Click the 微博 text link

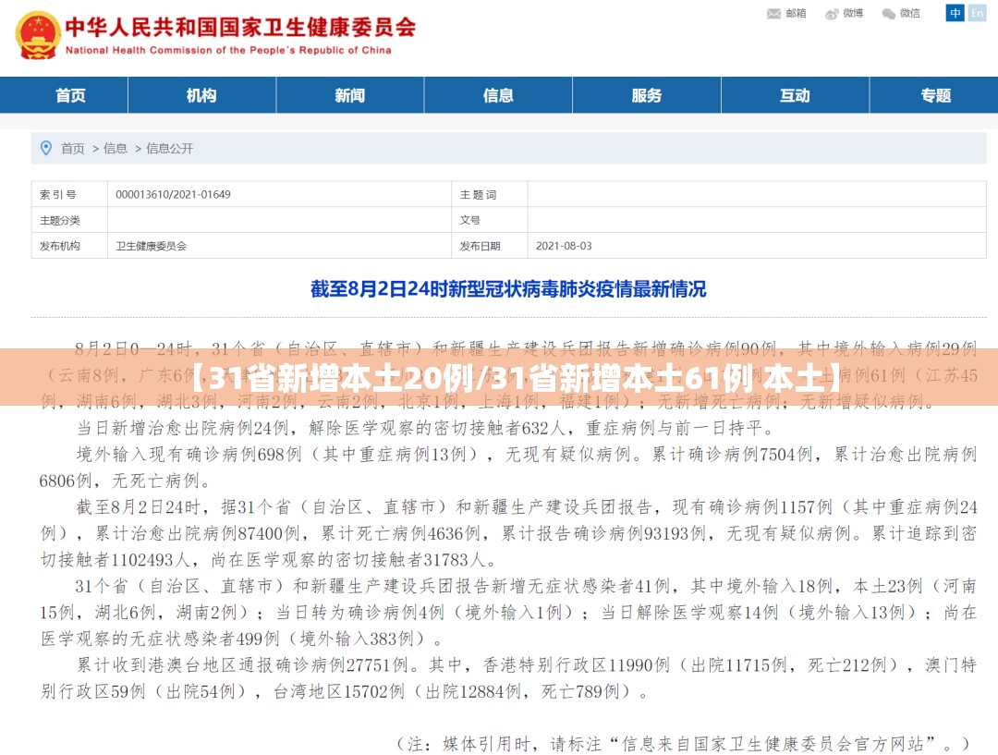point(853,13)
